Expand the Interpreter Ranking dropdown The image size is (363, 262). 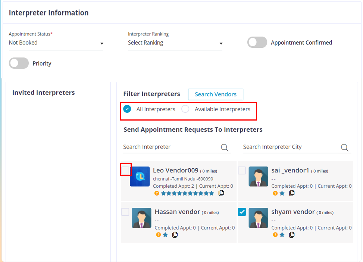click(x=175, y=43)
